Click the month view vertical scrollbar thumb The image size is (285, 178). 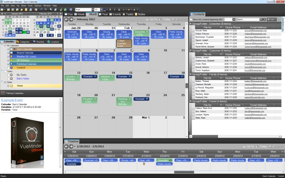186,85
